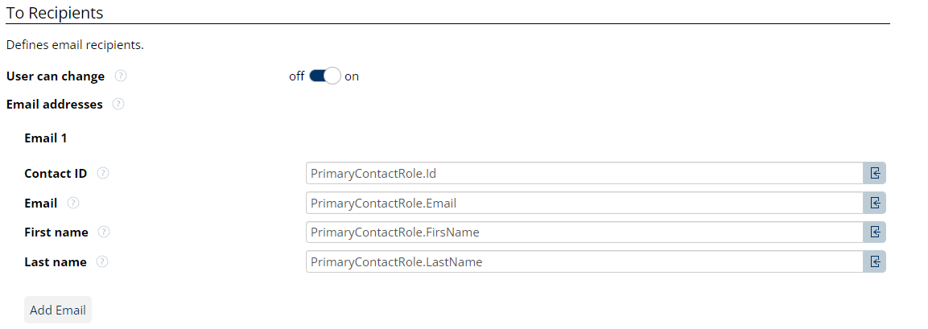
Task: Click into the First name field
Action: pyautogui.click(x=584, y=232)
